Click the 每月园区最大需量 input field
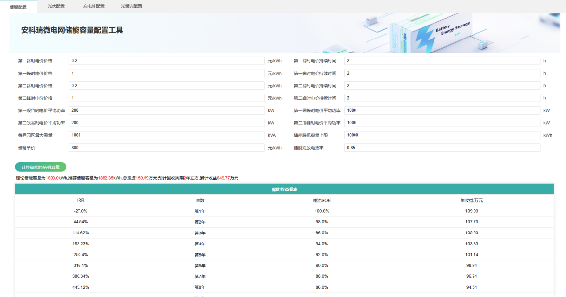The height and width of the screenshot is (297, 566). [x=167, y=135]
